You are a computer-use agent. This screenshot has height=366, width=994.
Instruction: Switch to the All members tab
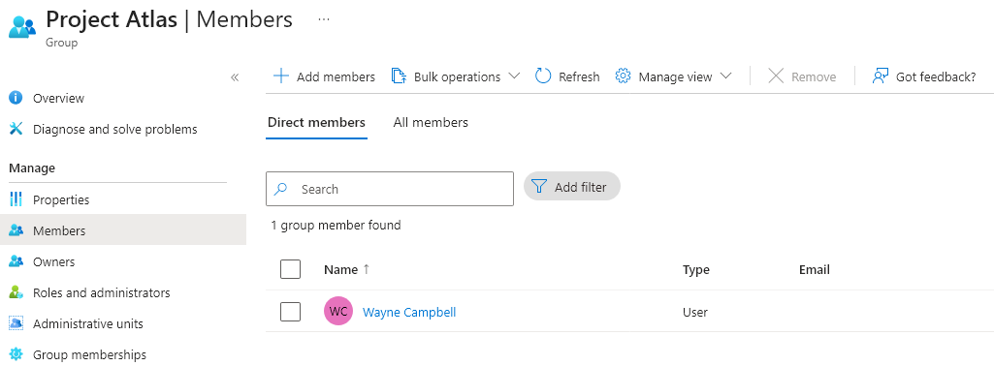(x=431, y=122)
